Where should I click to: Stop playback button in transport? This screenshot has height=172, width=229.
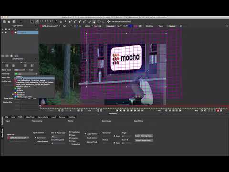tap(128, 110)
